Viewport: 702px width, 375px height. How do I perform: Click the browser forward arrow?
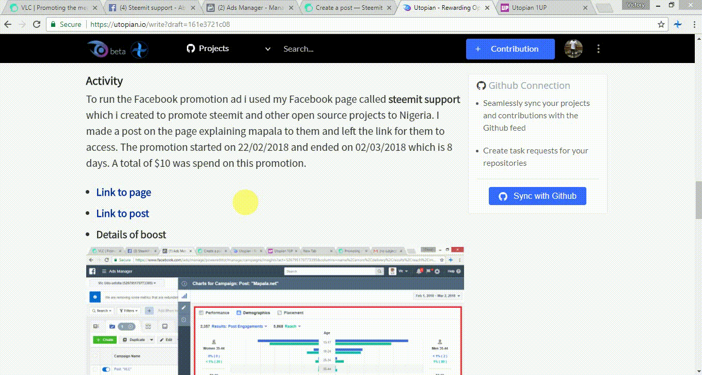(x=23, y=24)
